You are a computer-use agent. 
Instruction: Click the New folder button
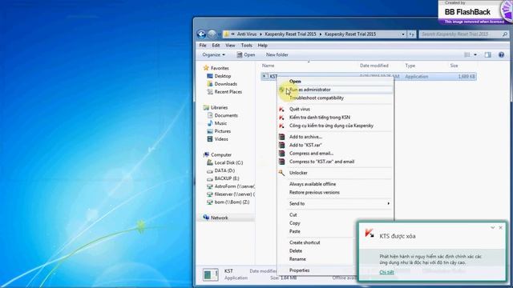pos(277,55)
